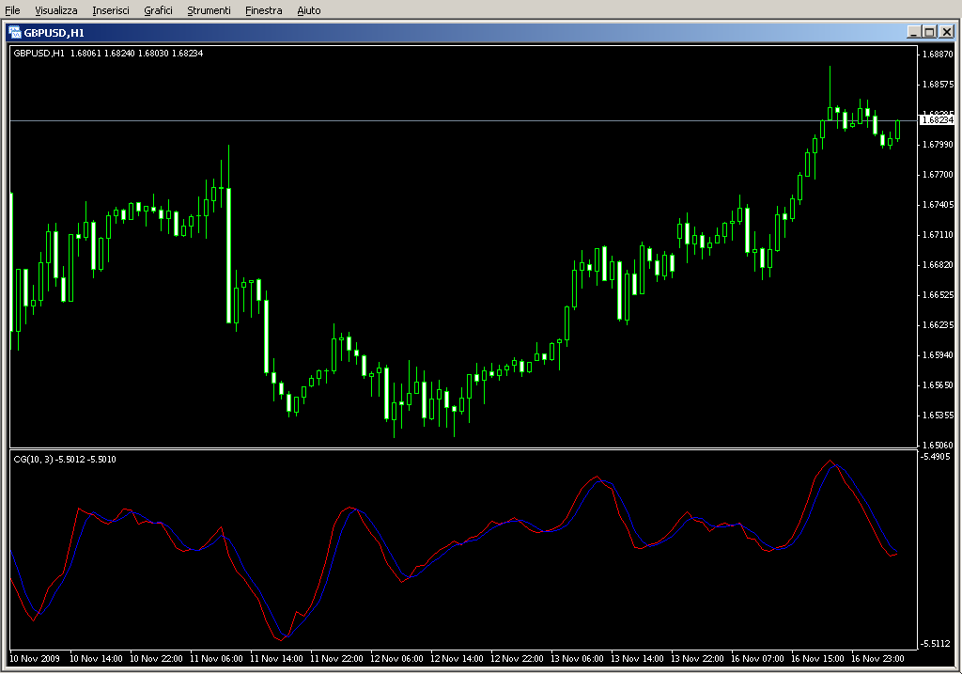Click the 13 Nov 06:00 time label
Viewport: 962px width, 674px height.
(577, 659)
